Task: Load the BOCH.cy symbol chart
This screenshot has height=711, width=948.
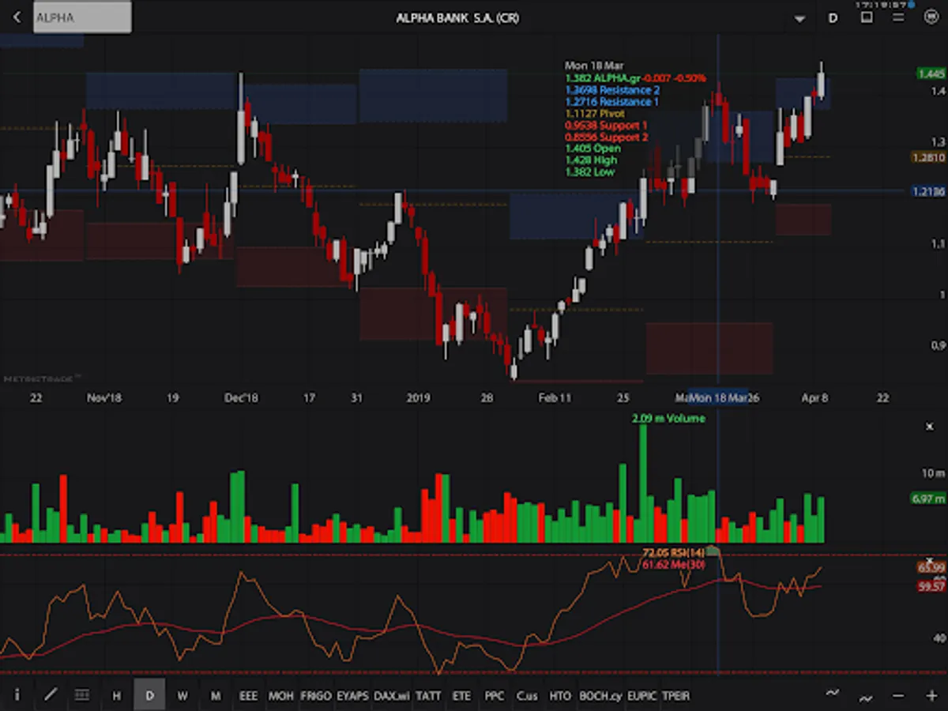Action: 600,696
